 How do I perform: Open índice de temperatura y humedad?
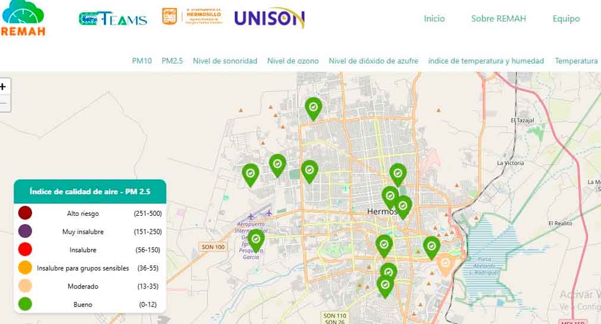[486, 61]
